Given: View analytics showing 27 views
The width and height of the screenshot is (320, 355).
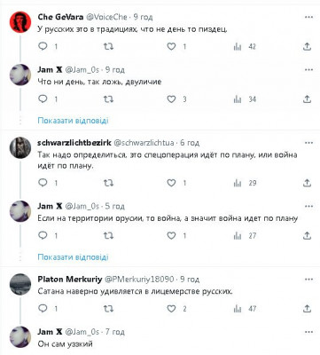Looking at the screenshot, I should pos(245,235).
